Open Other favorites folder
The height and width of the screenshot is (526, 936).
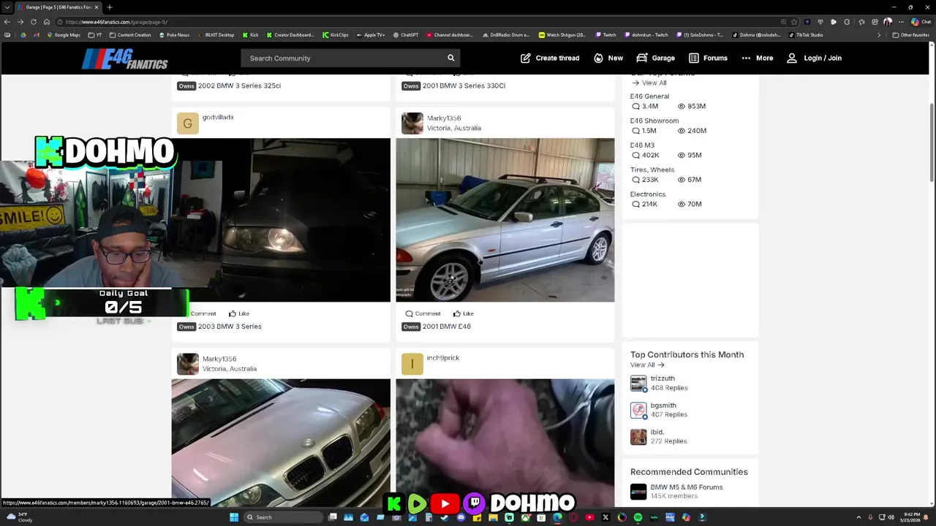[911, 35]
